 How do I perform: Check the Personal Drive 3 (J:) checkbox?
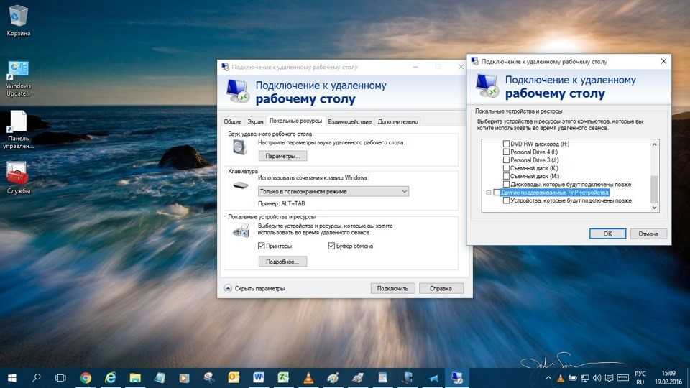pyautogui.click(x=506, y=160)
